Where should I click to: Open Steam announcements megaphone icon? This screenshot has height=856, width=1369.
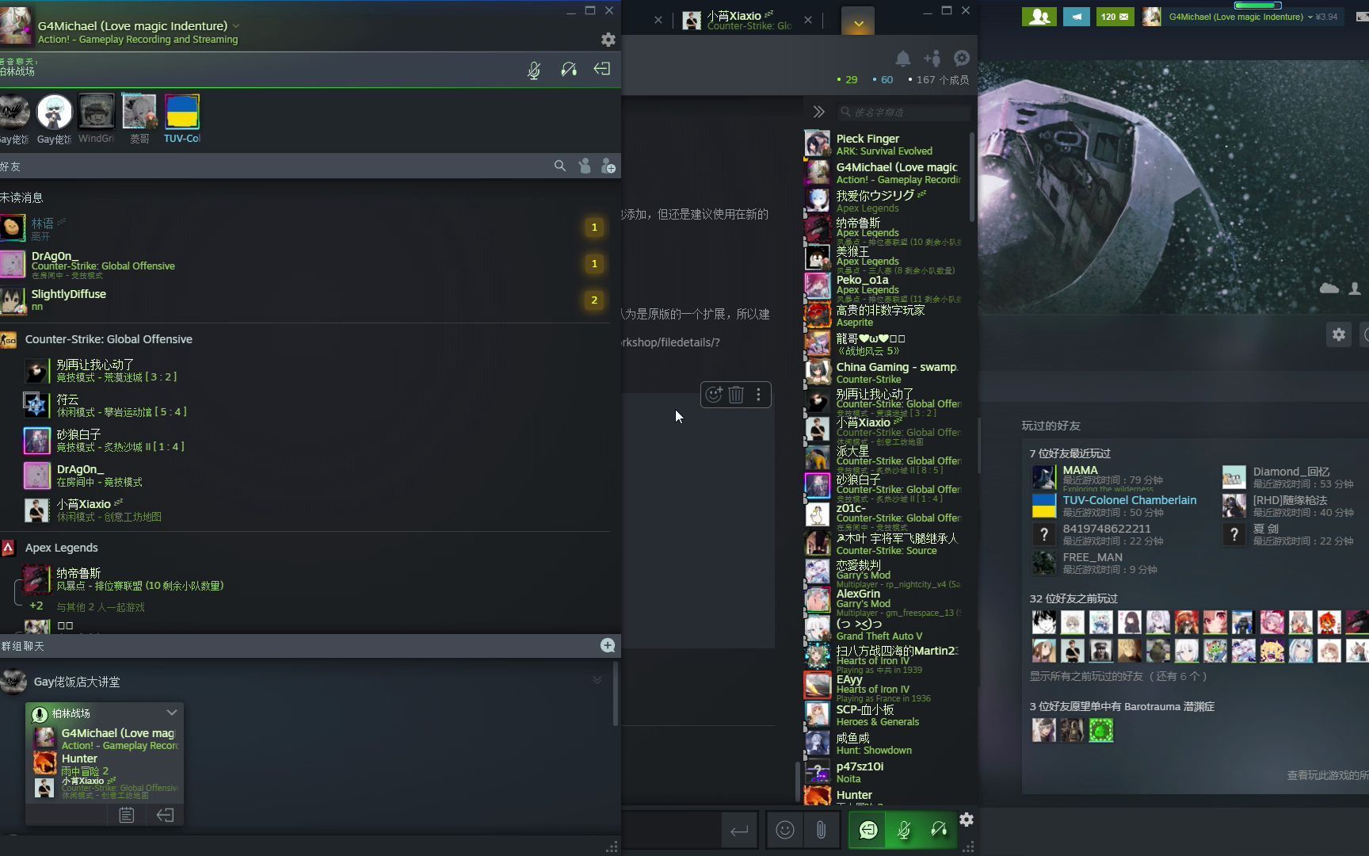tap(1076, 16)
